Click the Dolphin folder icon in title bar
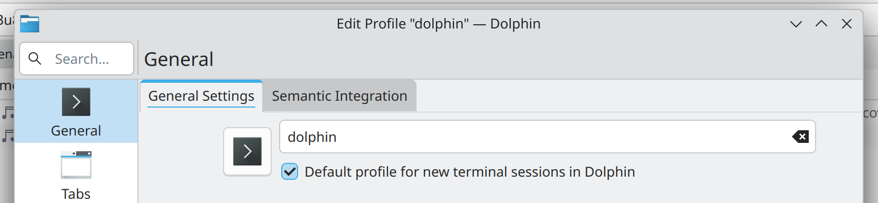878x203 pixels. point(30,24)
